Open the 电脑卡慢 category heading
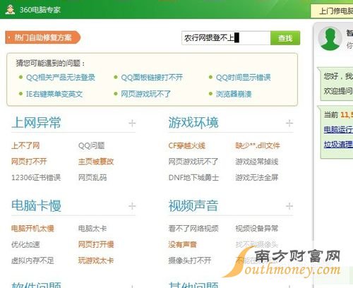The image size is (353, 288). [36, 205]
